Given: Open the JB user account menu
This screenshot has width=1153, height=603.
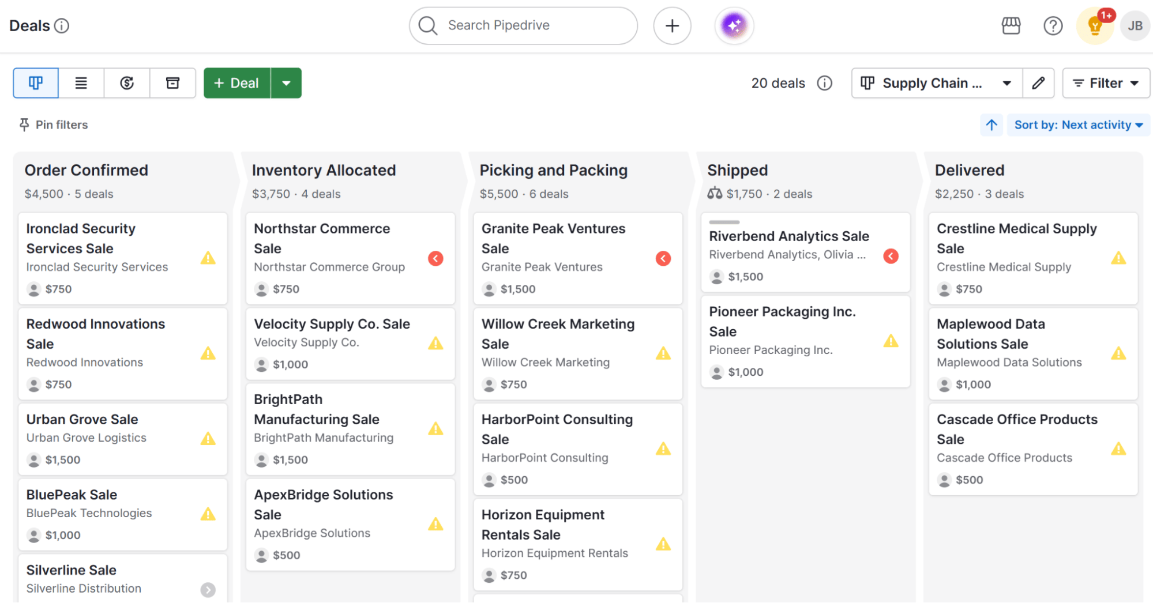Looking at the screenshot, I should pyautogui.click(x=1135, y=26).
